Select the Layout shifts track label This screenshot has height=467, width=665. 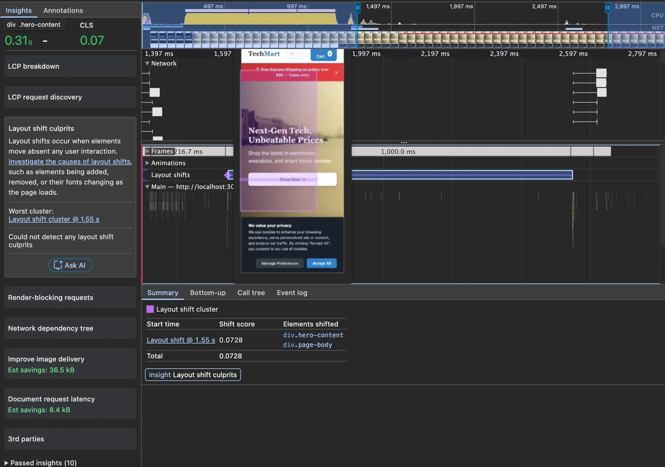[170, 175]
